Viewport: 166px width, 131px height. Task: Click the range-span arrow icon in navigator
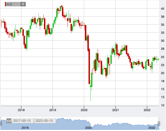click(x=9, y=121)
